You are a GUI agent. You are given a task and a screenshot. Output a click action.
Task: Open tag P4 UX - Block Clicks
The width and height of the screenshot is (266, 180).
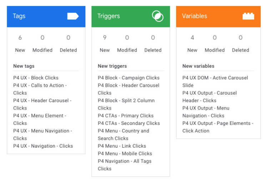pyautogui.click(x=36, y=78)
